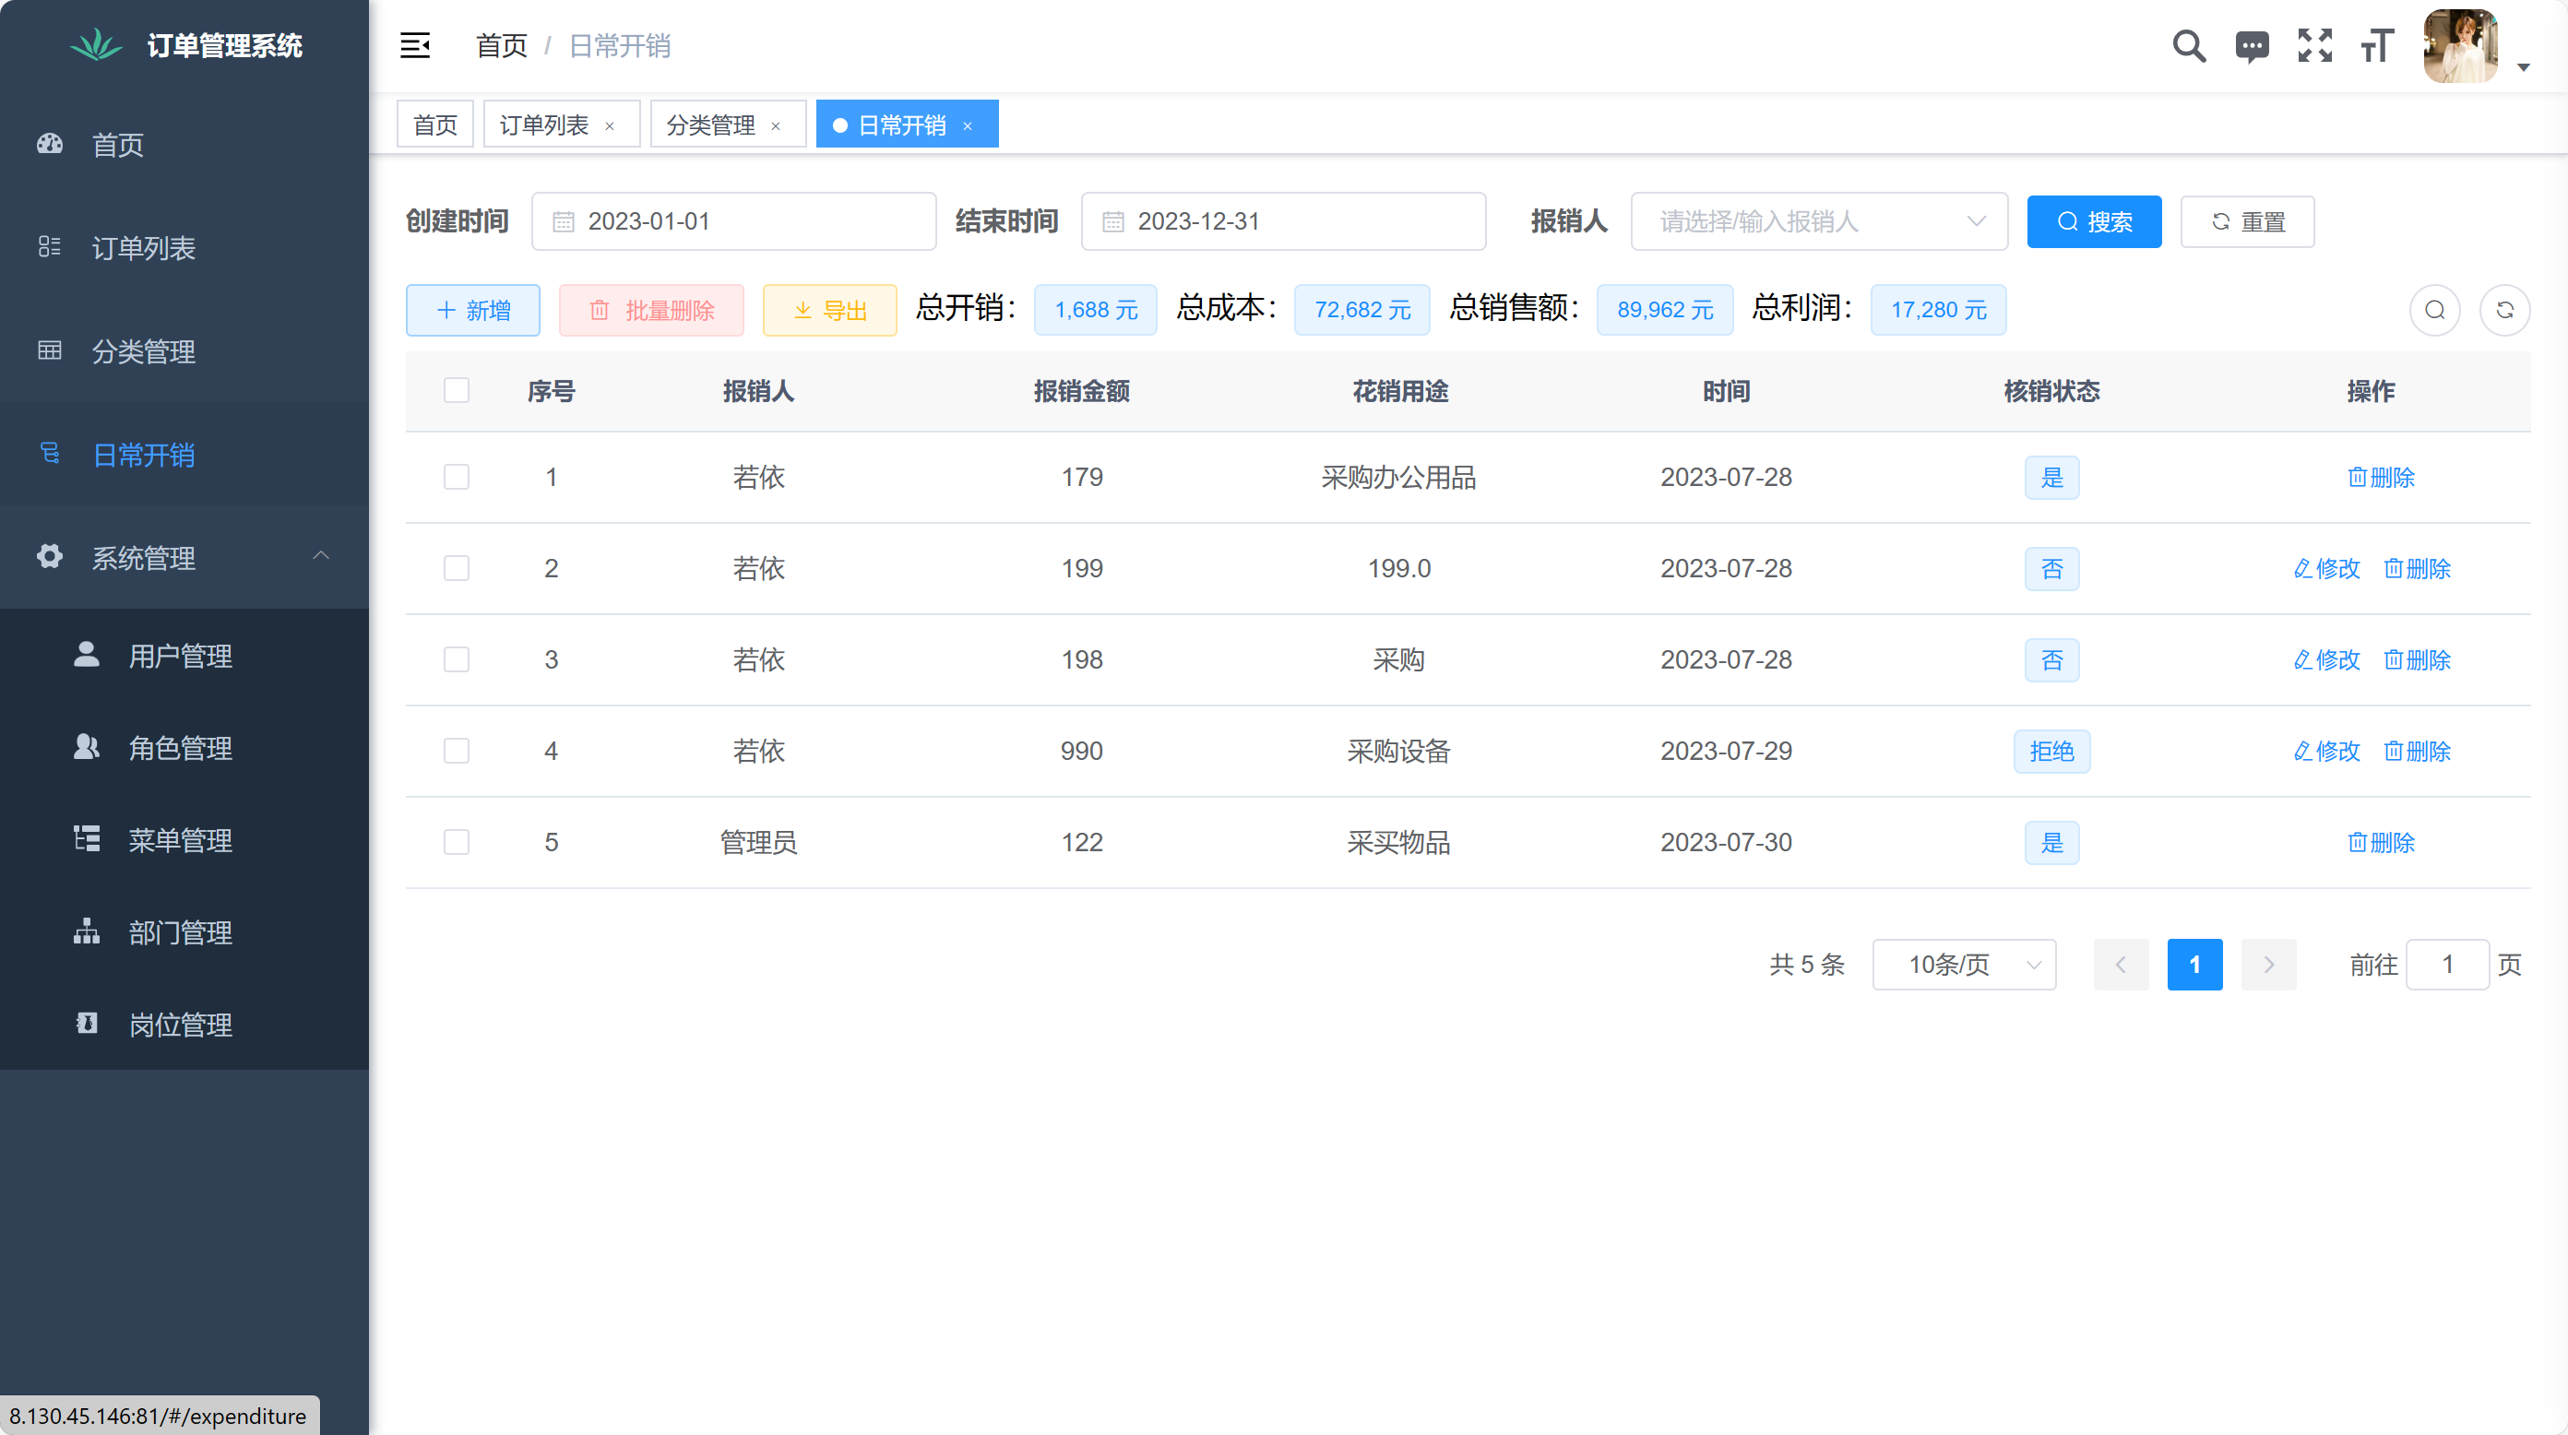Switch to the 分类管理 page tab

pos(711,125)
